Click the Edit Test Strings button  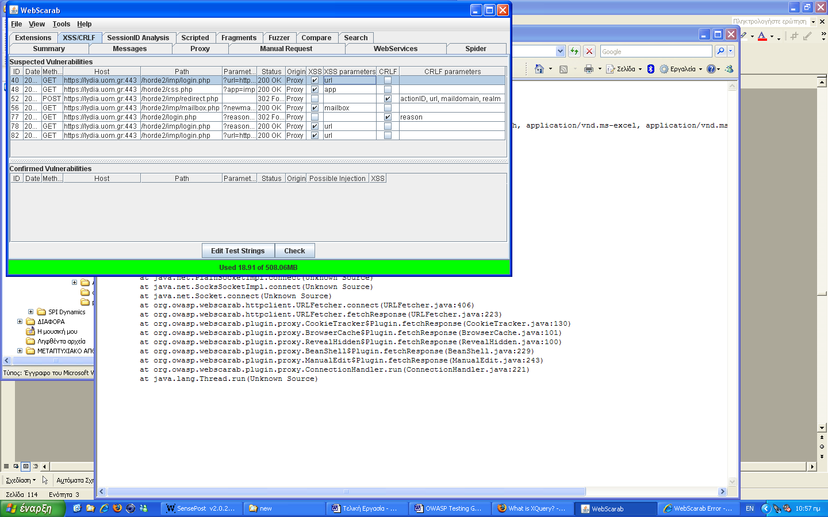tap(238, 251)
